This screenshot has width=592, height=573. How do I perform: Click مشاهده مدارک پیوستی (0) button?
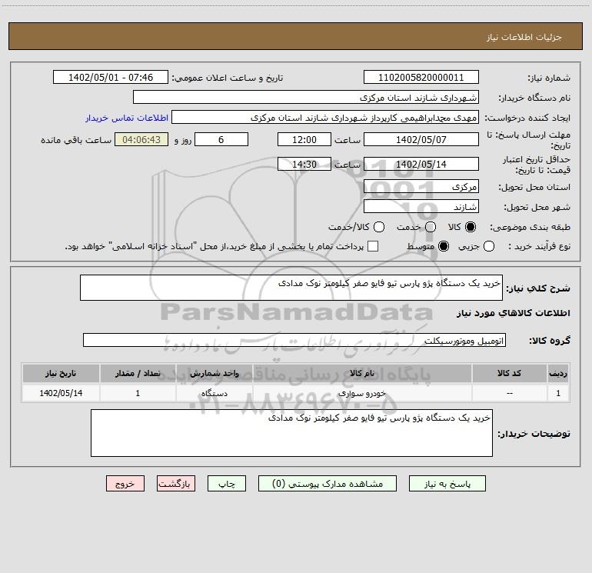pos(328,484)
